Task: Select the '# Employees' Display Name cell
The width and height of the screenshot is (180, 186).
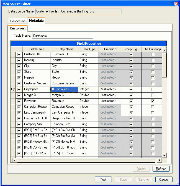Action: click(64, 89)
